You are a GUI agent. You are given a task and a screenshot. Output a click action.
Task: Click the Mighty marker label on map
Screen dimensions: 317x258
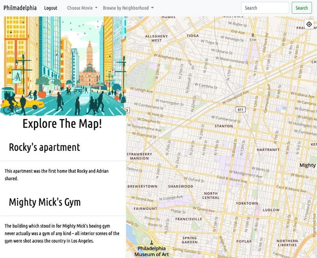[307, 165]
